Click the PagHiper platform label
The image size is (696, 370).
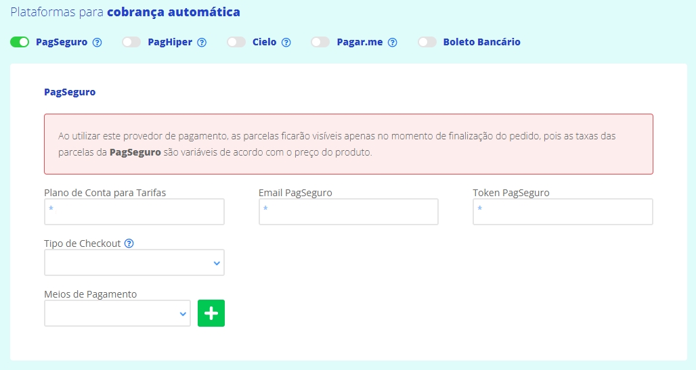[170, 42]
